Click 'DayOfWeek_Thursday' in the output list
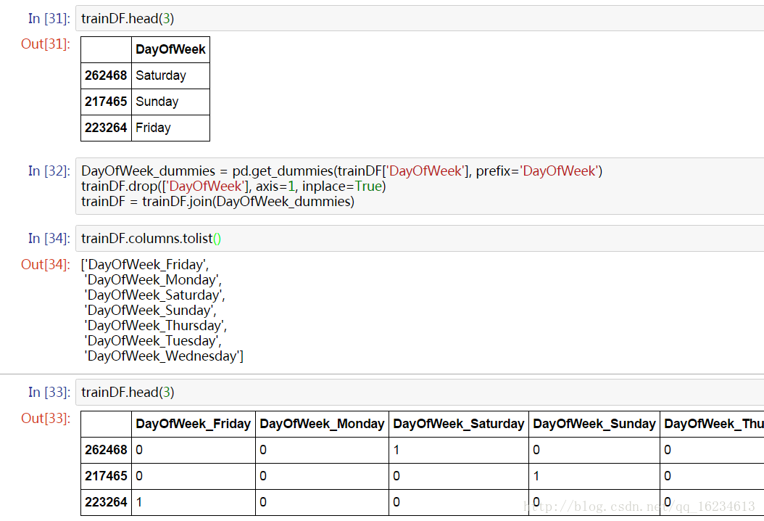 tap(155, 325)
